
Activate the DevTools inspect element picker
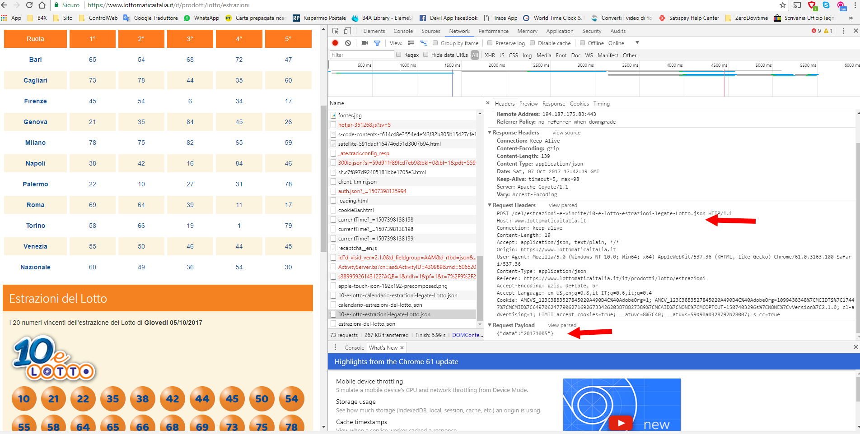coord(335,31)
